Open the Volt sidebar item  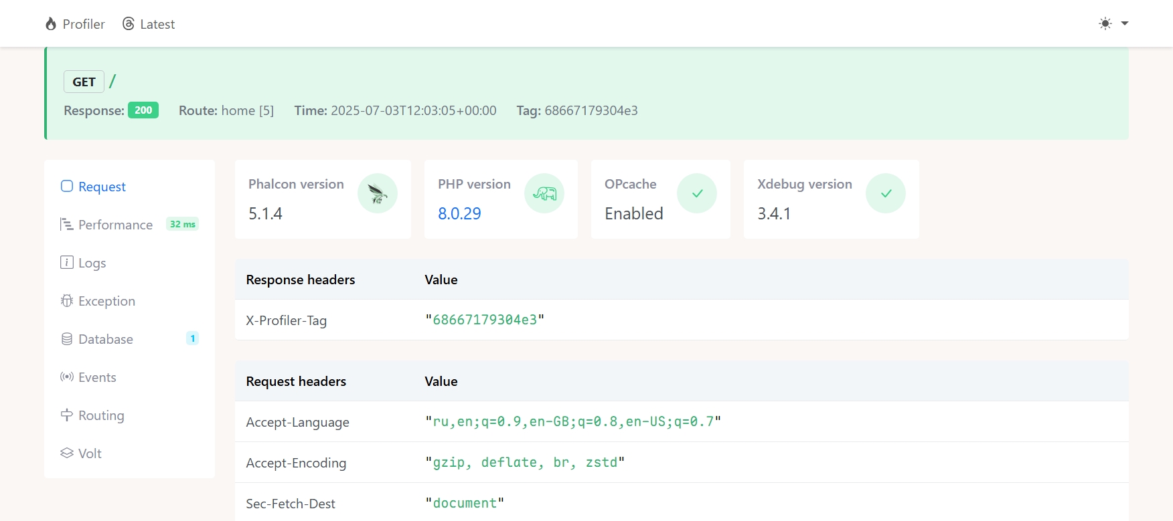90,453
